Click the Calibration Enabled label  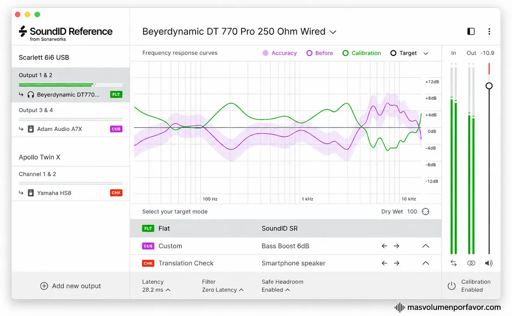(x=476, y=286)
